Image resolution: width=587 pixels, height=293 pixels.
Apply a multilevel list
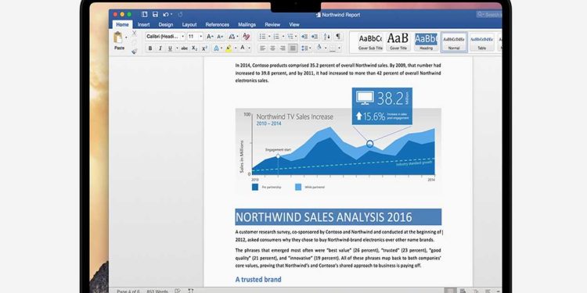(290, 37)
